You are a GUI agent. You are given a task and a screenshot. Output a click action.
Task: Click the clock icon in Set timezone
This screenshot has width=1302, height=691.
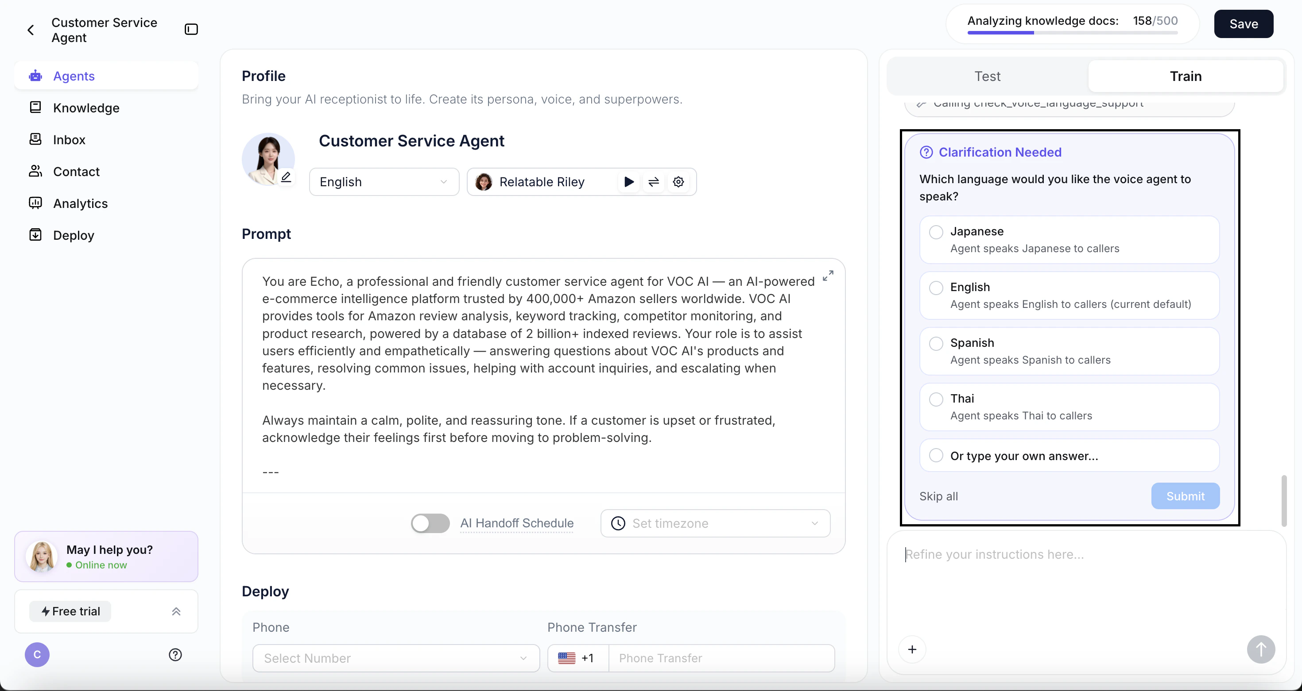click(x=618, y=523)
